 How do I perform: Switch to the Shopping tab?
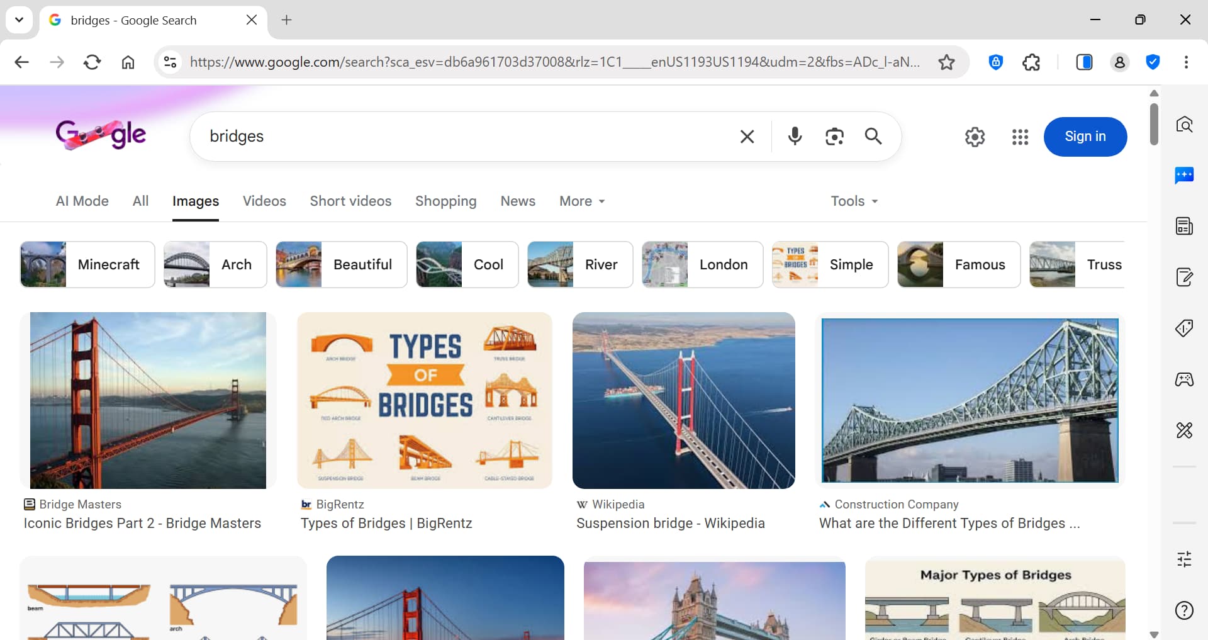coord(445,201)
